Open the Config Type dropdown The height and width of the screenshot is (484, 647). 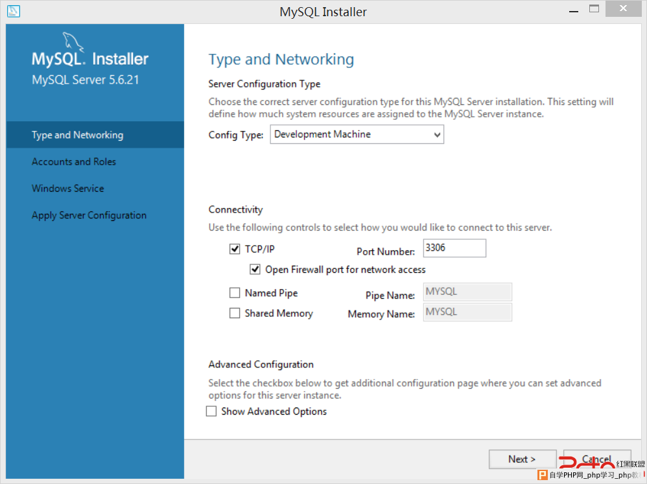357,134
